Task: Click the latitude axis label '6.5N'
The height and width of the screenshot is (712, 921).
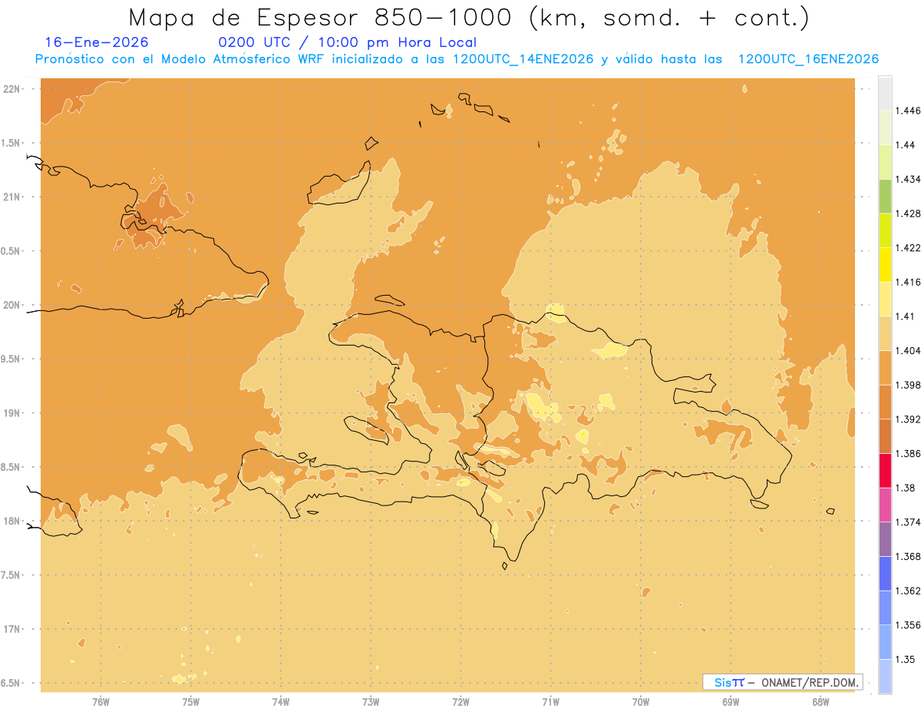Action: pyautogui.click(x=12, y=683)
